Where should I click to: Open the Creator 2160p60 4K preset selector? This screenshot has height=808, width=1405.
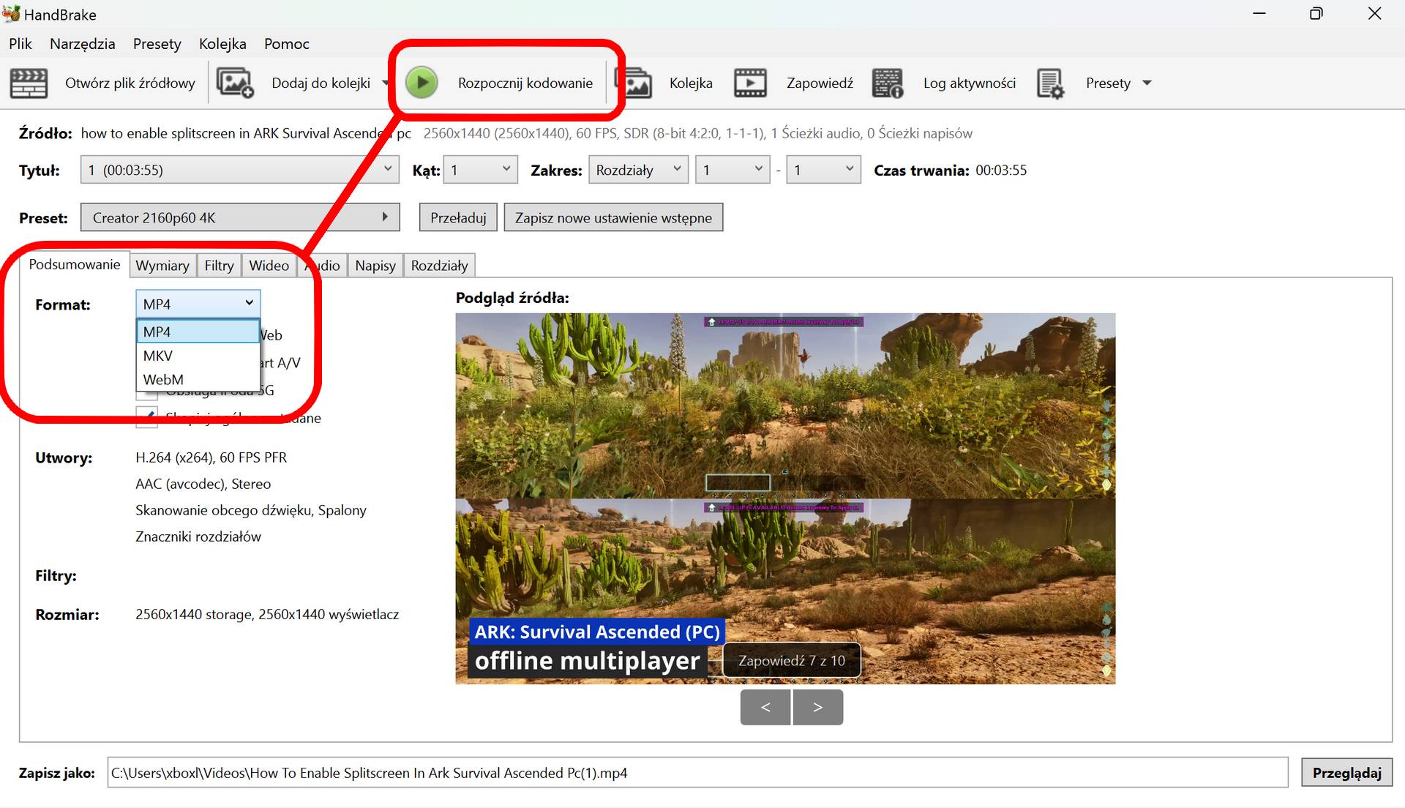click(x=240, y=217)
